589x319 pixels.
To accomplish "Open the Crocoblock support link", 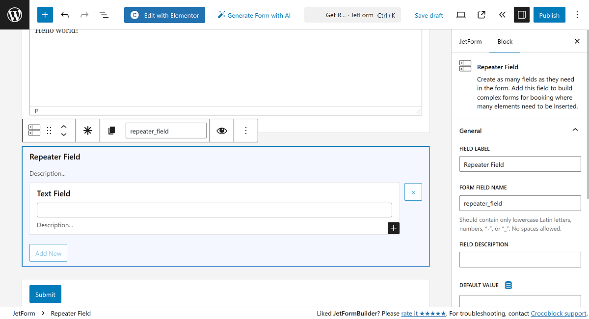I will pyautogui.click(x=559, y=313).
